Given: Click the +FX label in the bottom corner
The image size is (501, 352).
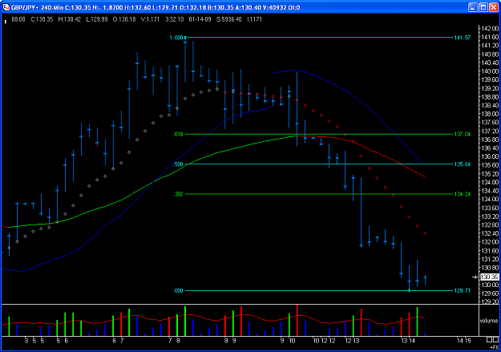Looking at the screenshot, I should [x=494, y=347].
